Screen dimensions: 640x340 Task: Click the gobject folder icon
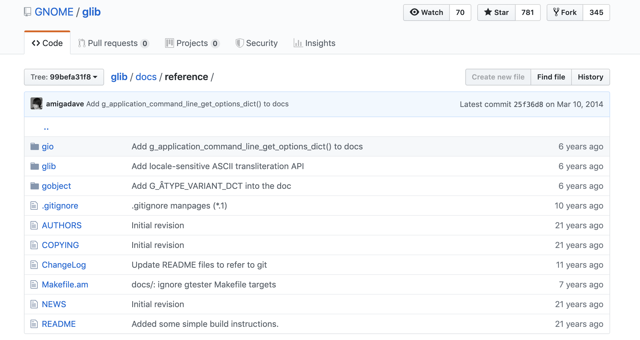[x=35, y=186]
